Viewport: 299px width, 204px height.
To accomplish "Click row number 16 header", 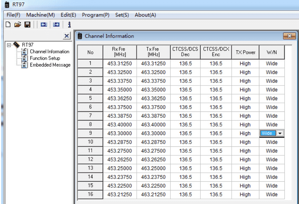I will pos(90,194).
